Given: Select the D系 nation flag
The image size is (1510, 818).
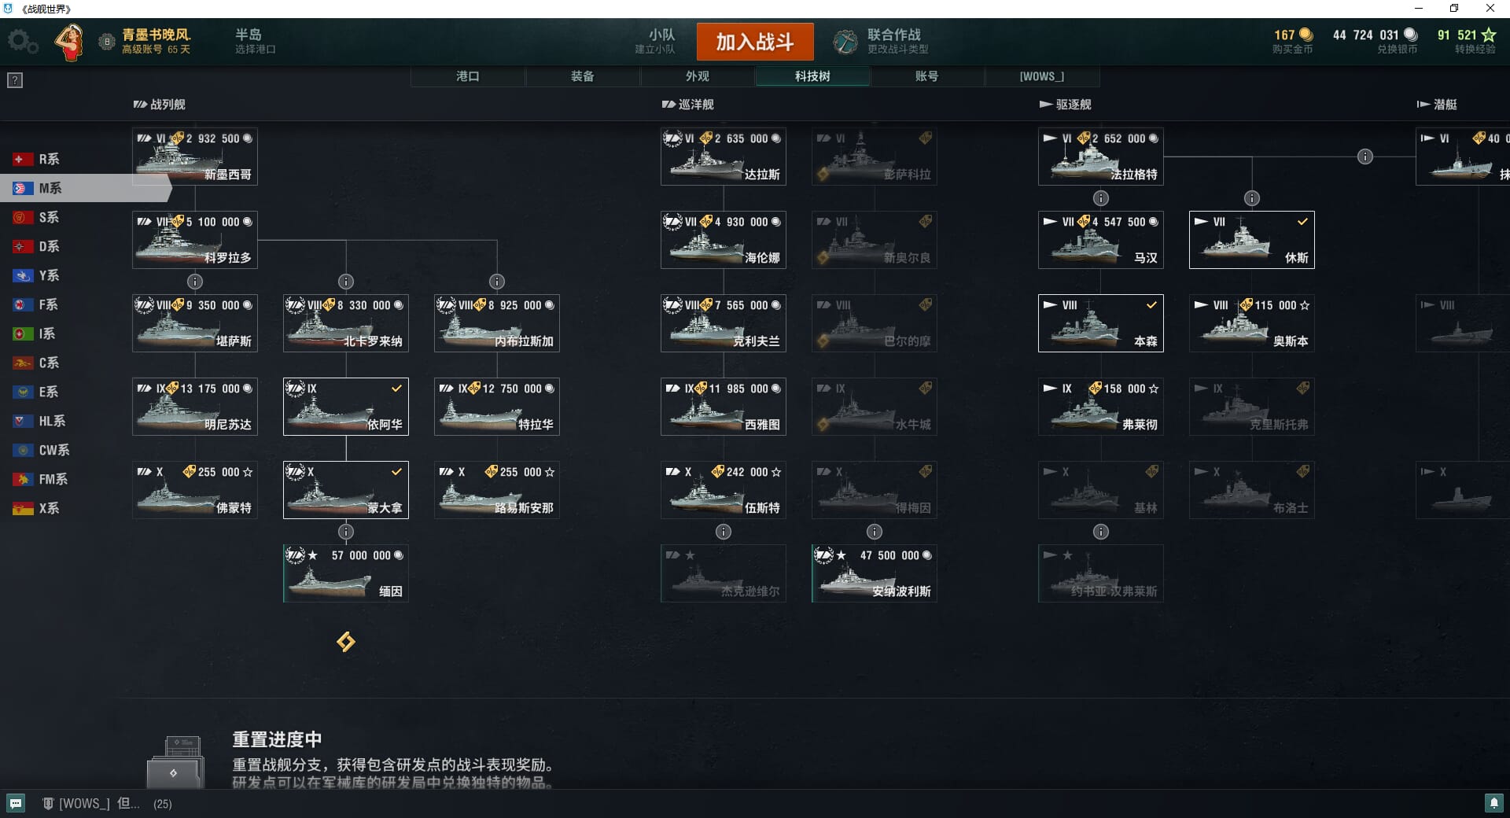Looking at the screenshot, I should 22,247.
